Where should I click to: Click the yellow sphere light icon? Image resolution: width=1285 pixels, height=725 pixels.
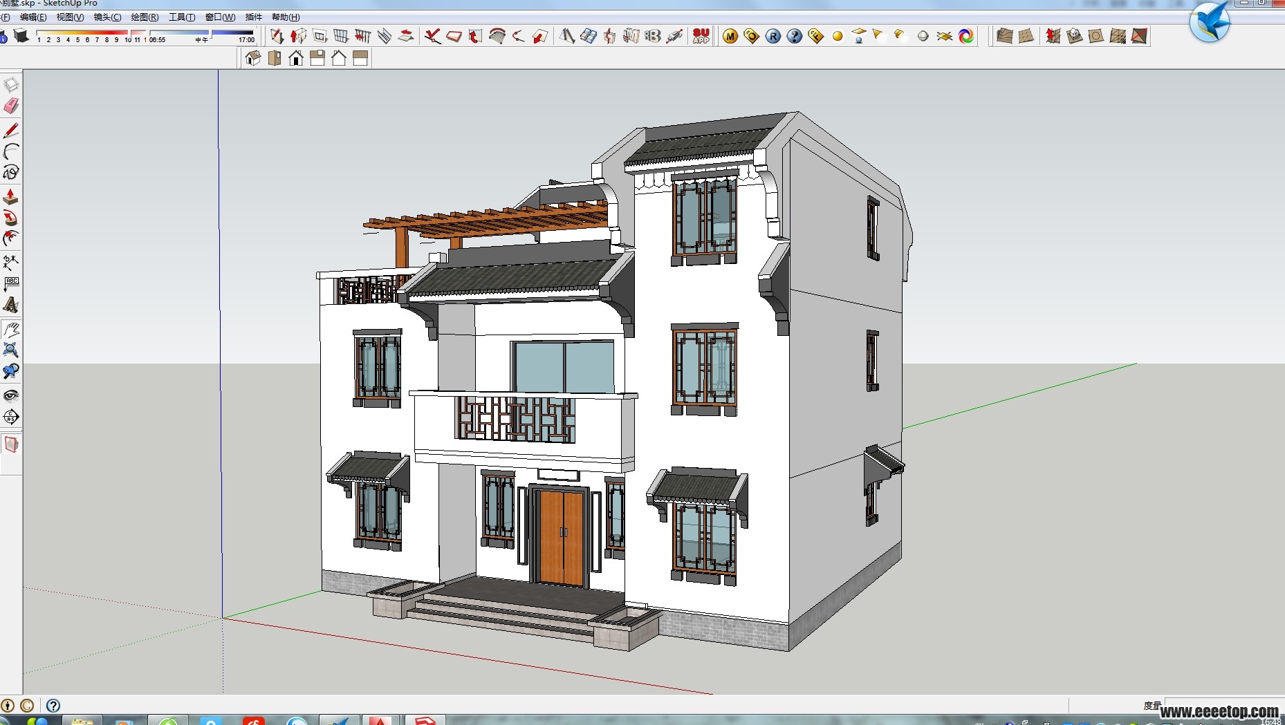tap(838, 36)
